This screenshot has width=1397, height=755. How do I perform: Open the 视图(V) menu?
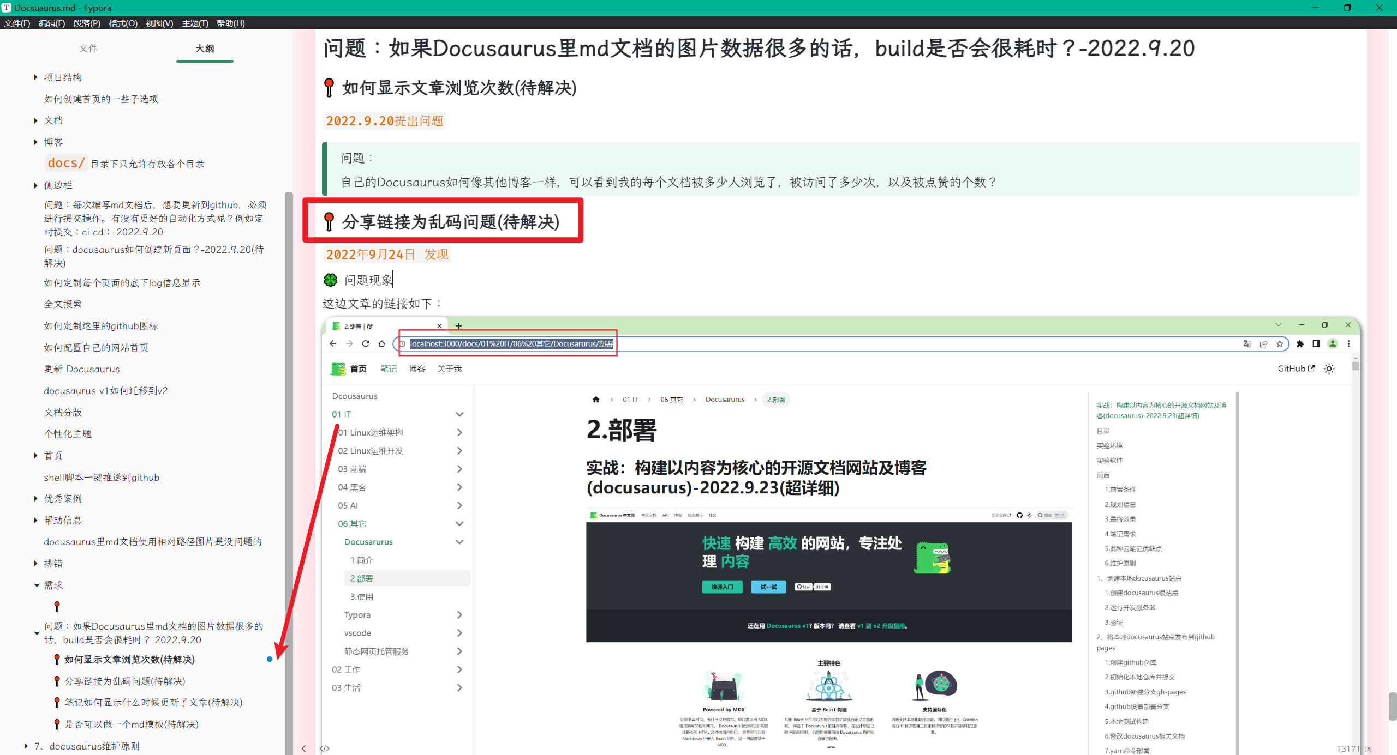click(x=159, y=23)
